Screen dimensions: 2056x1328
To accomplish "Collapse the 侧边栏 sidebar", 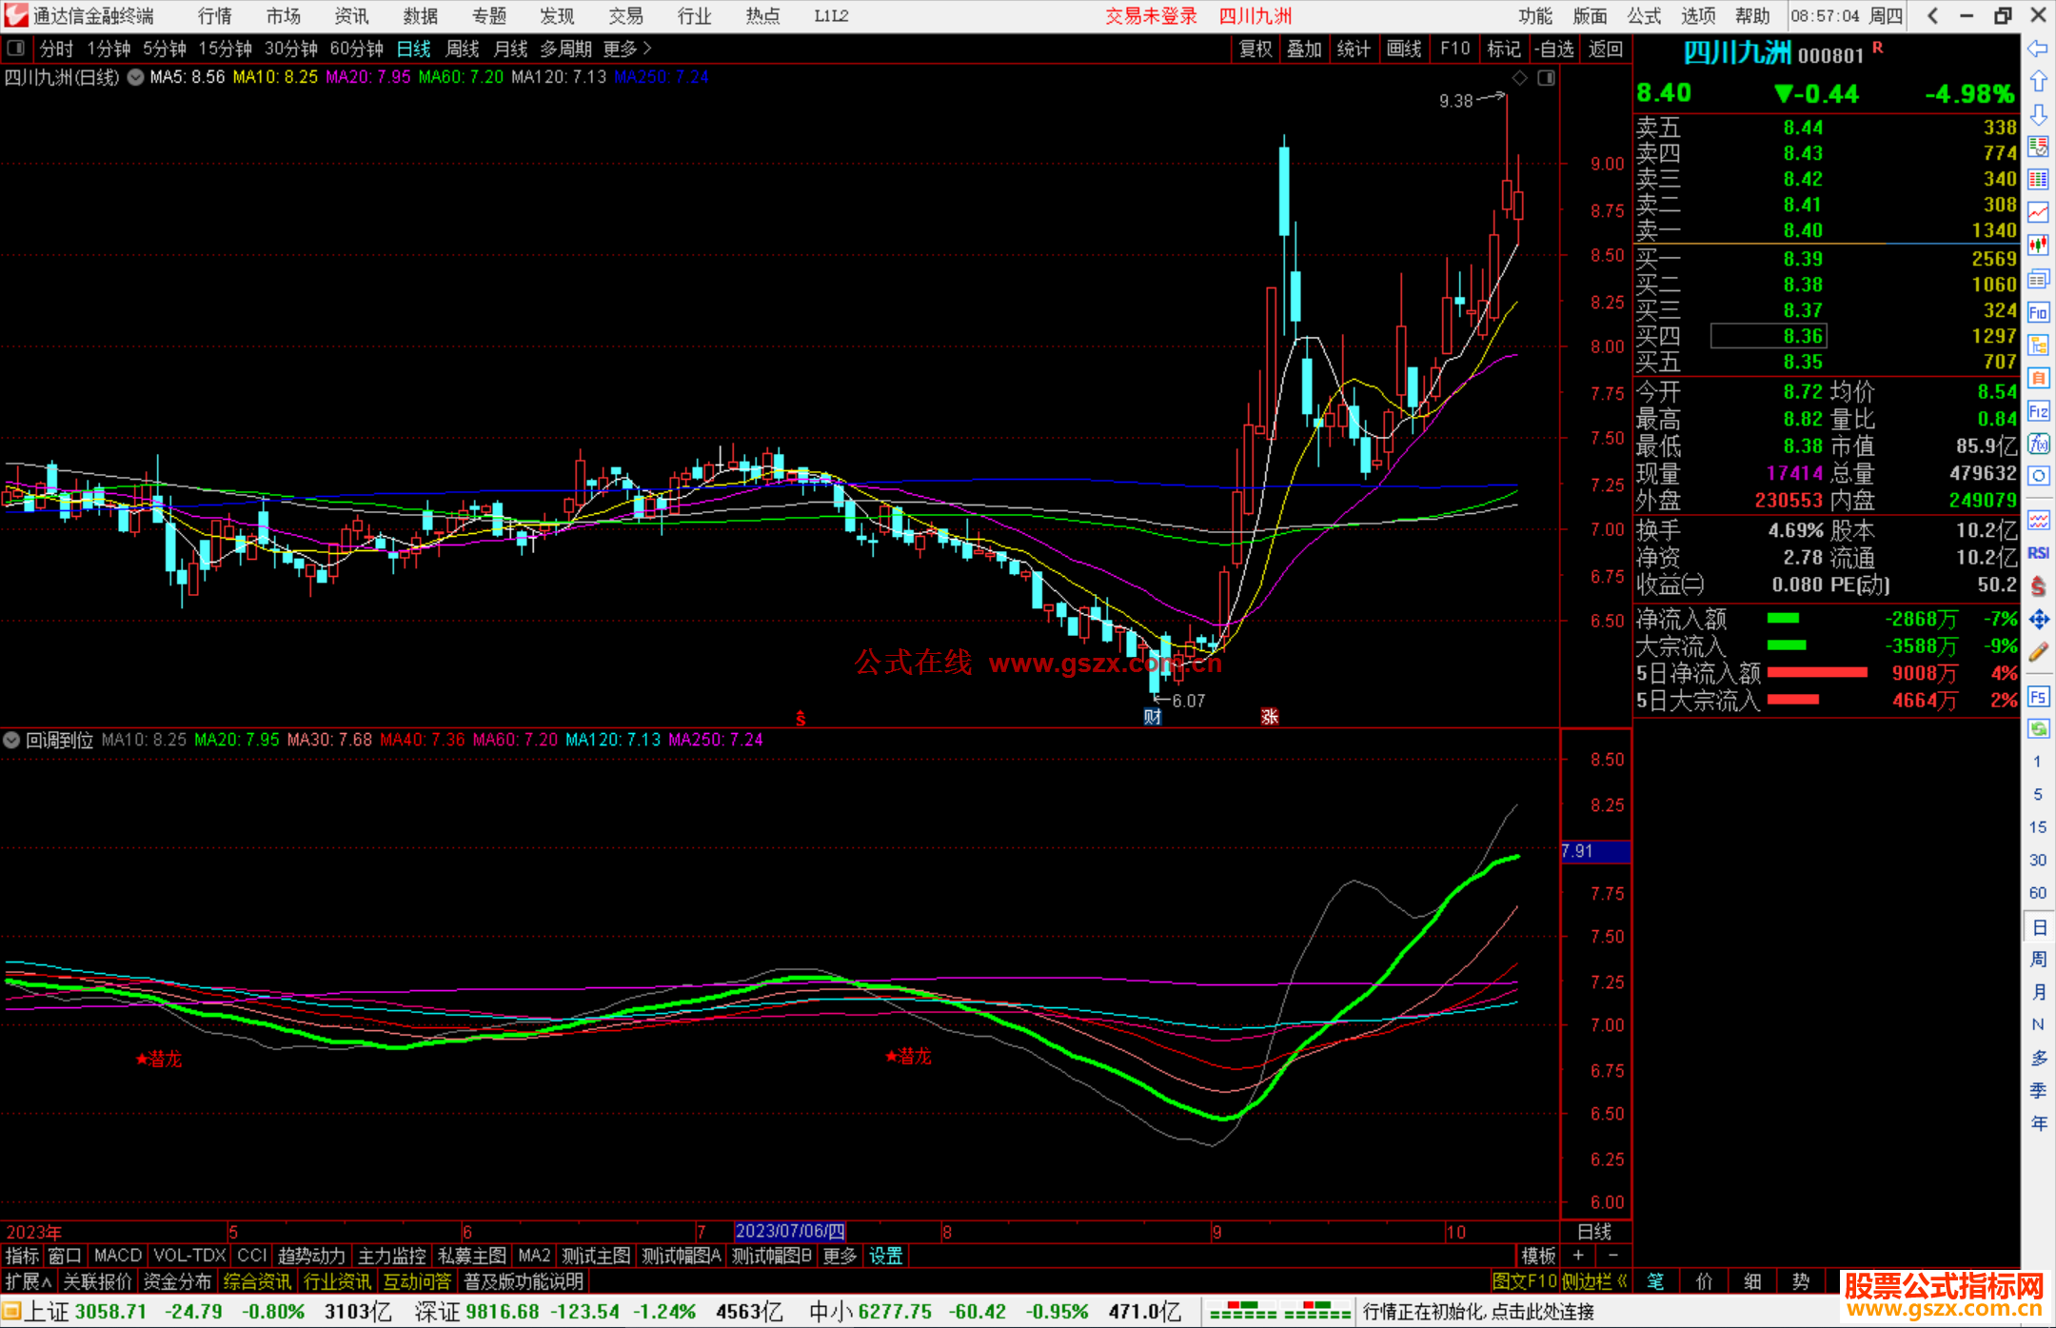I will point(1594,1281).
